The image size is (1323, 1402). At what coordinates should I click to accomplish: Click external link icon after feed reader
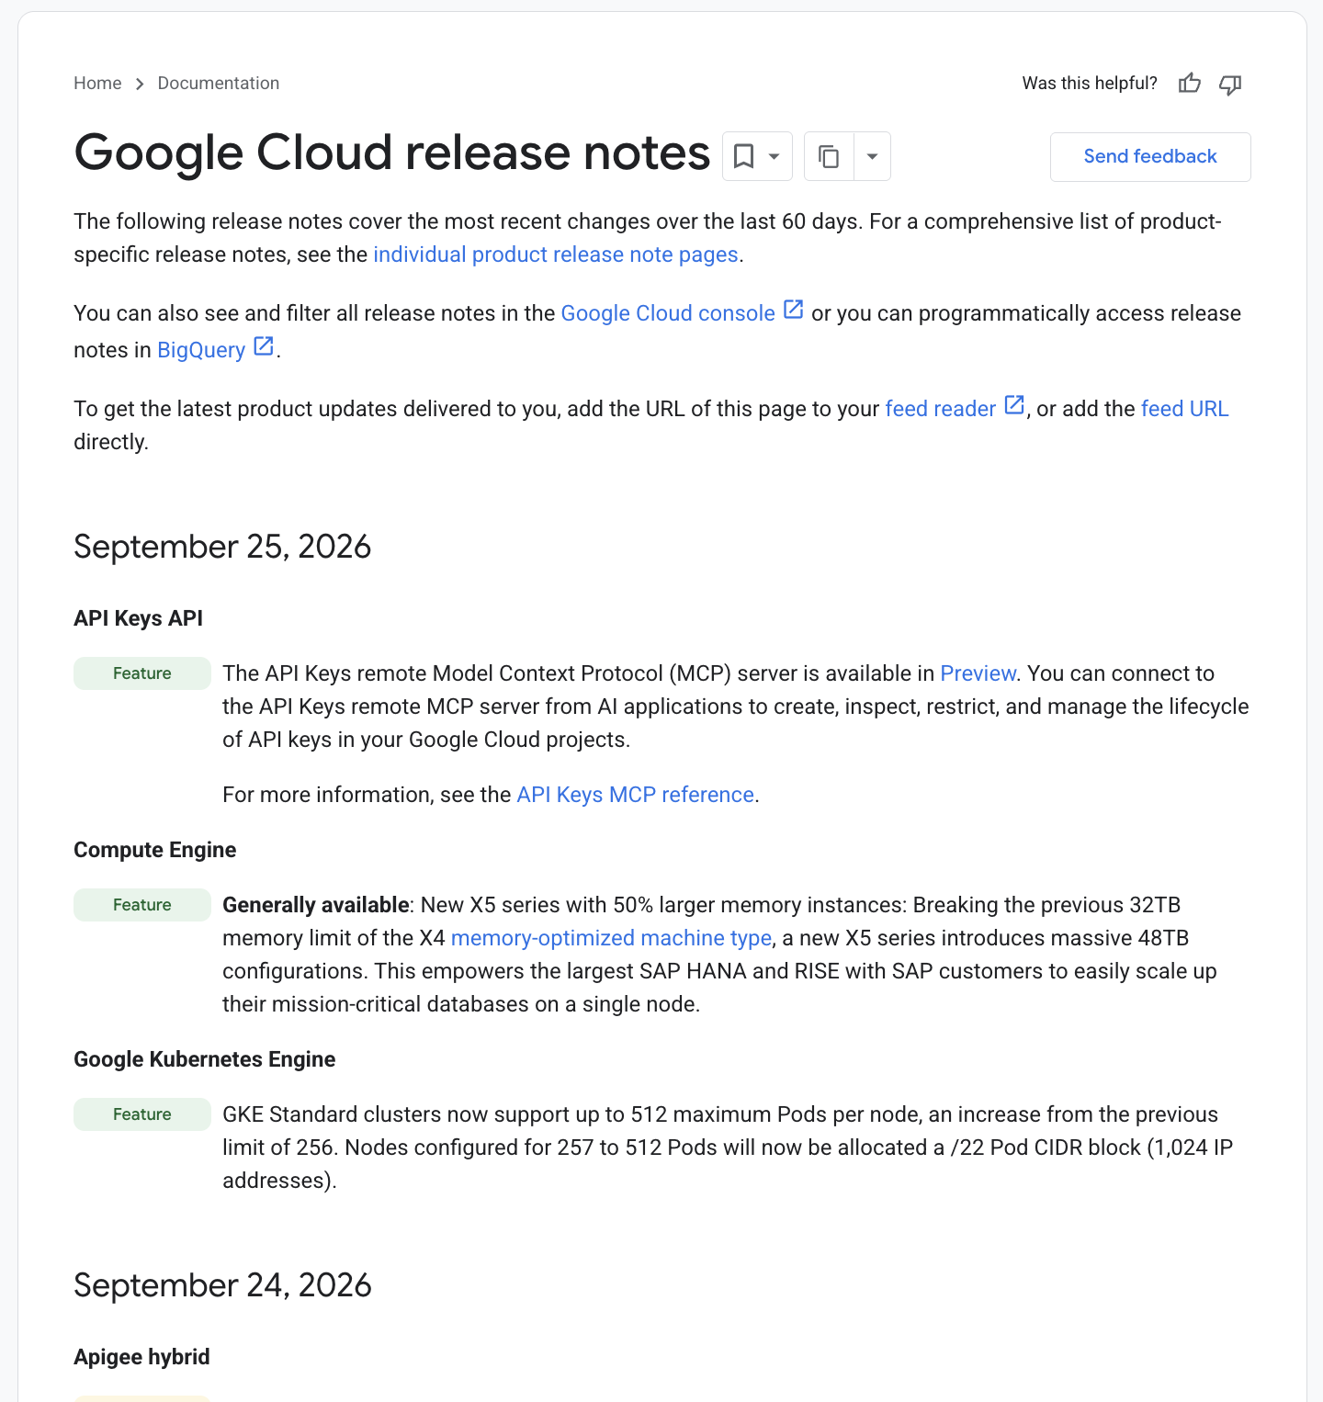(1014, 406)
